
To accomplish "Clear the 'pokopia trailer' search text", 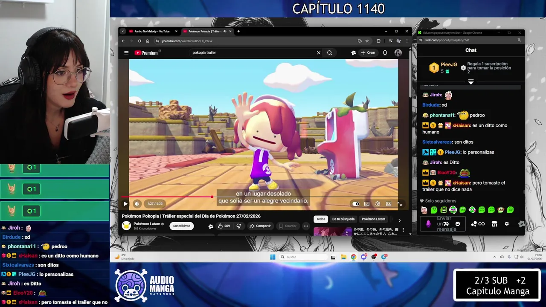I will tap(318, 53).
